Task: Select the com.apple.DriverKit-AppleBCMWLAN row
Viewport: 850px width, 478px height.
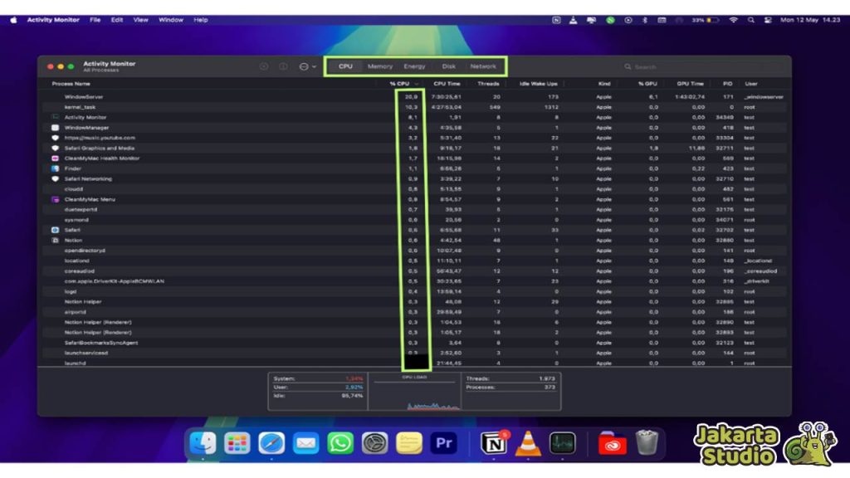Action: tap(415, 281)
